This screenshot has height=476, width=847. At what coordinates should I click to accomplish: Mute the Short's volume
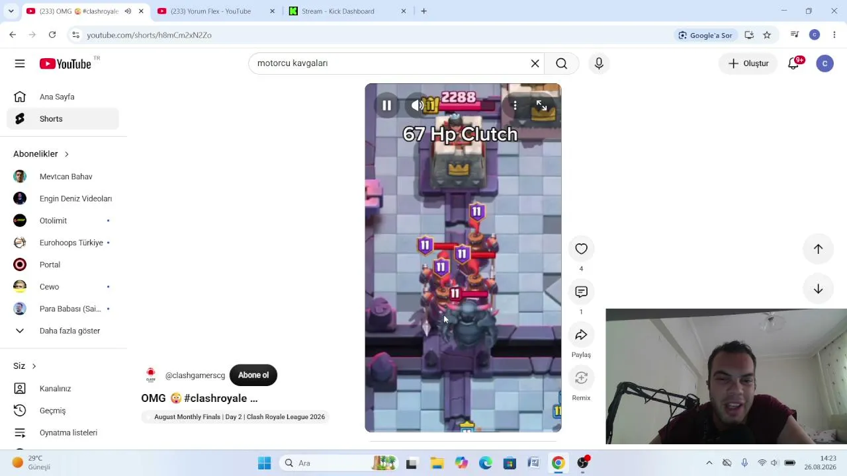(x=417, y=105)
